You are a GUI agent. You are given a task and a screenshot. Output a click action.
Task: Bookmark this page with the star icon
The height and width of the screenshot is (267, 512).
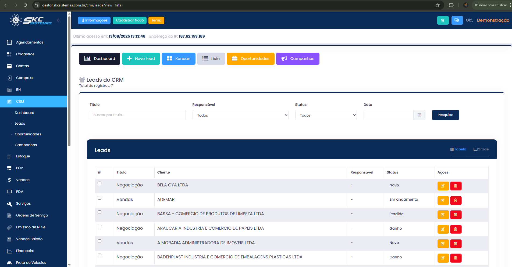[438, 5]
